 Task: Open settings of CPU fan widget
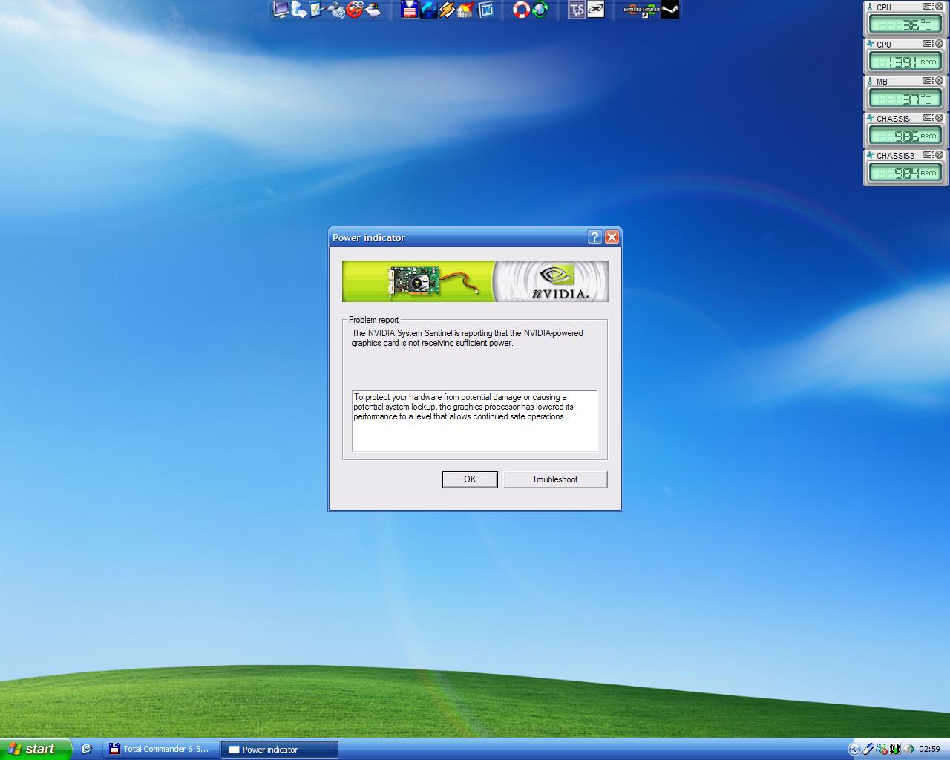[928, 43]
